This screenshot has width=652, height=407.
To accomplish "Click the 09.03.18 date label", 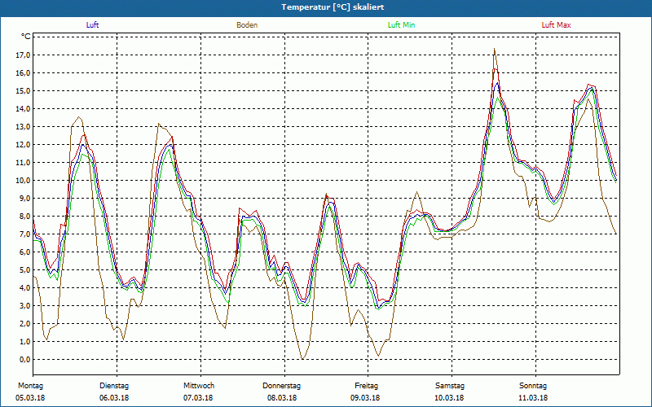I will (365, 398).
